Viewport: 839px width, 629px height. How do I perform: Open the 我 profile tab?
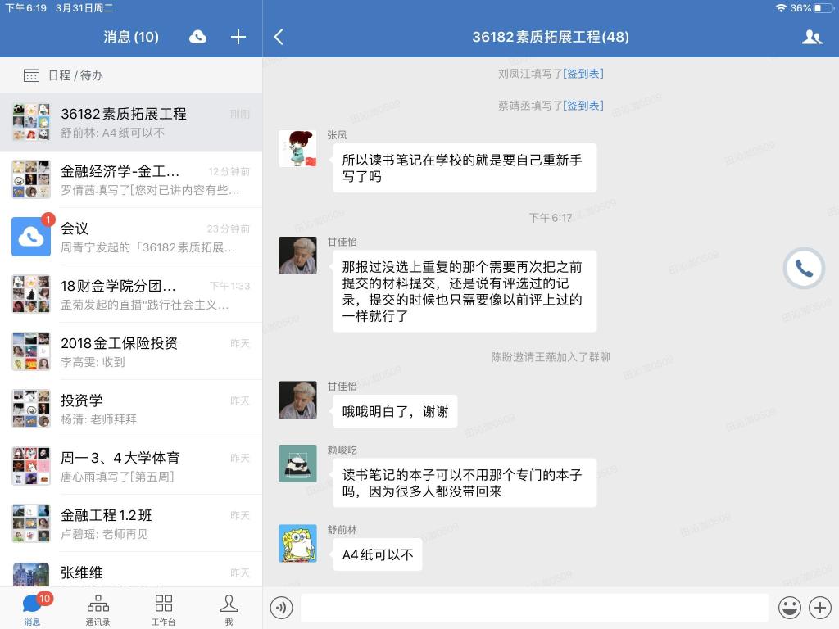coord(229,609)
